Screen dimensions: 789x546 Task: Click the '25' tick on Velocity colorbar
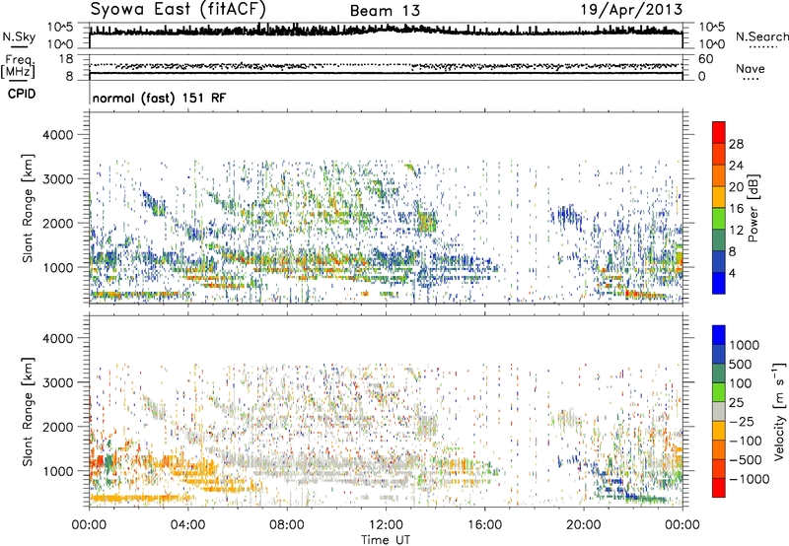click(x=737, y=402)
